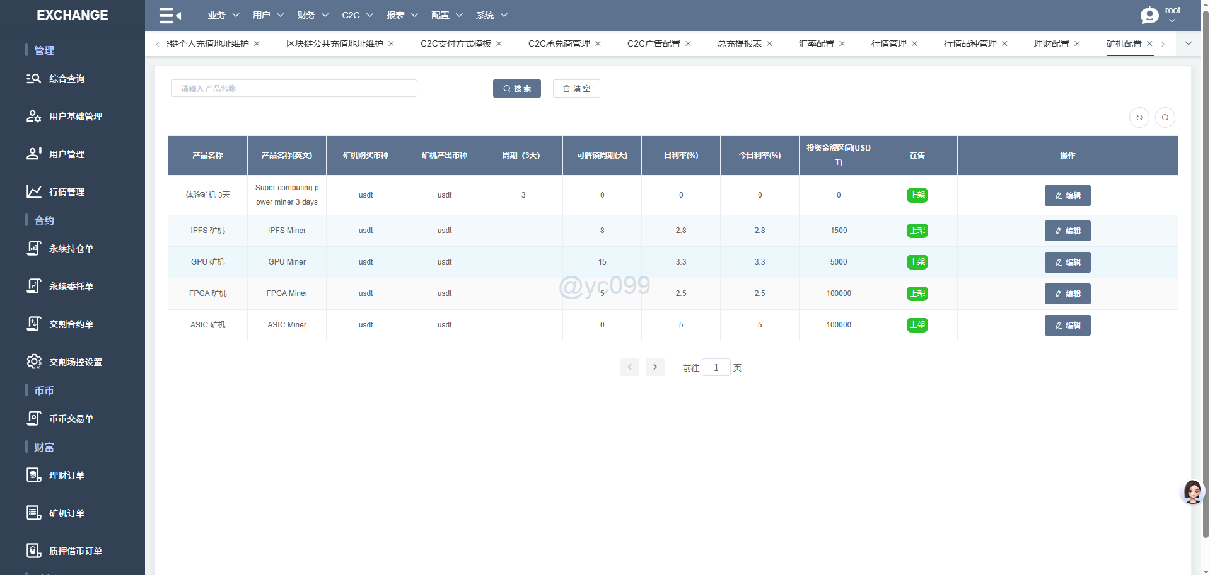Switch to the 汇率配置 tab
The image size is (1210, 575).
(816, 43)
